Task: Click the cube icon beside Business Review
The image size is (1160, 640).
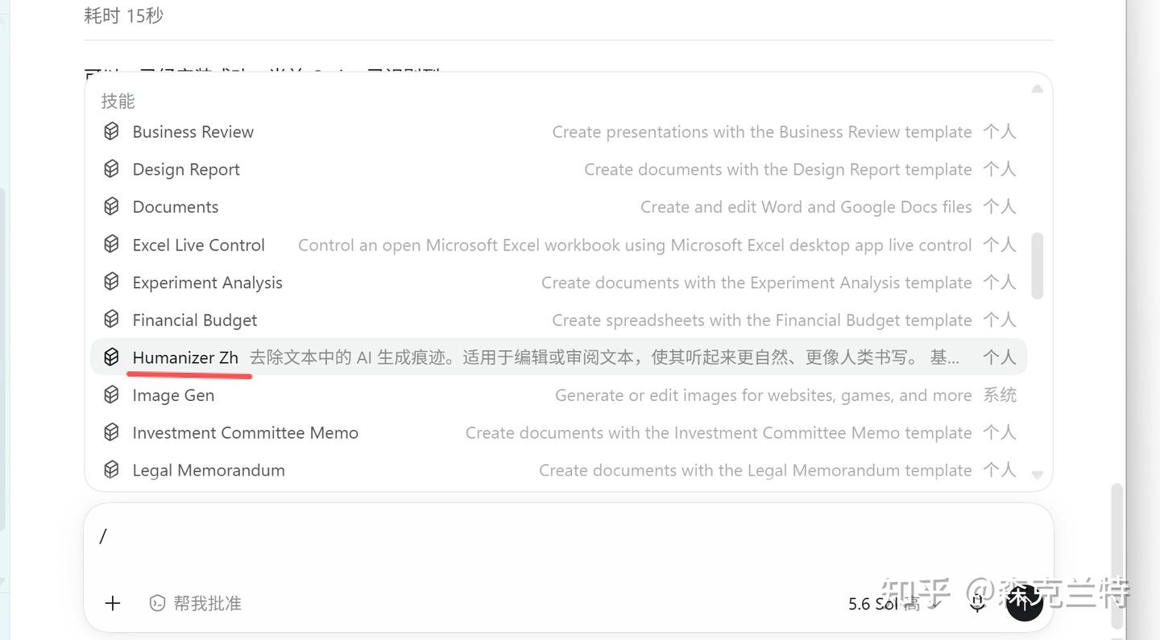Action: point(111,131)
